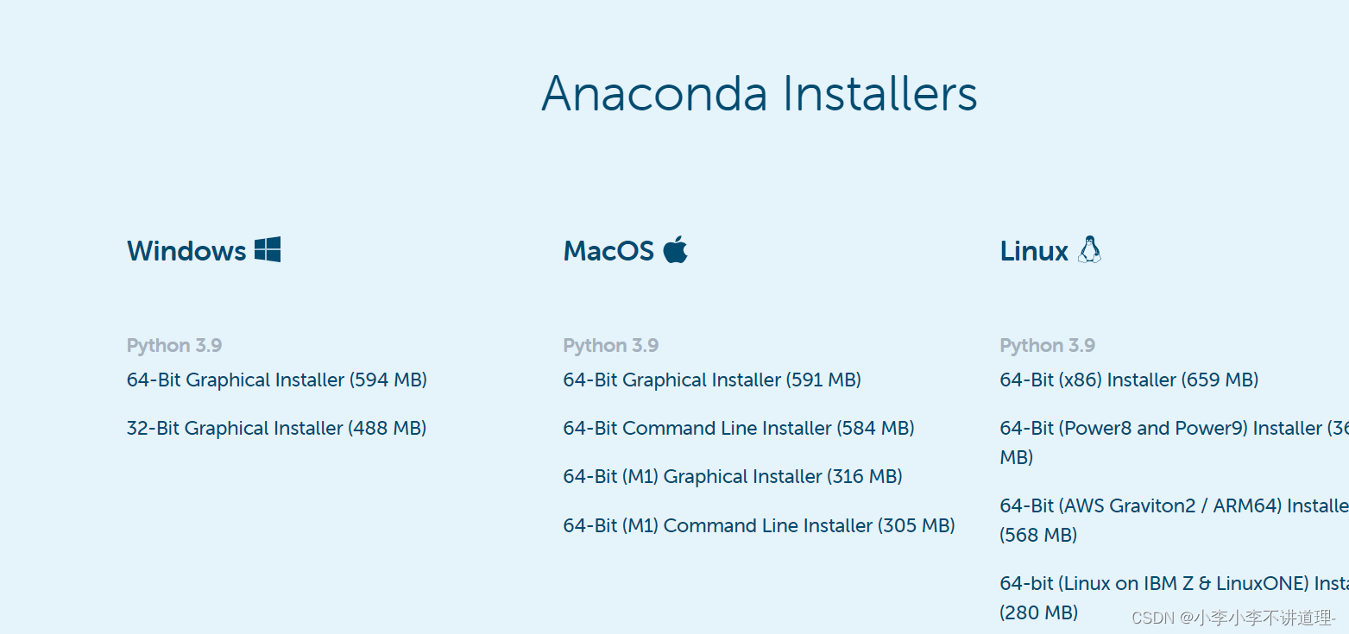
Task: Get 64-Bit (M1) Command Line Installer (305 MB)
Action: tap(760, 525)
